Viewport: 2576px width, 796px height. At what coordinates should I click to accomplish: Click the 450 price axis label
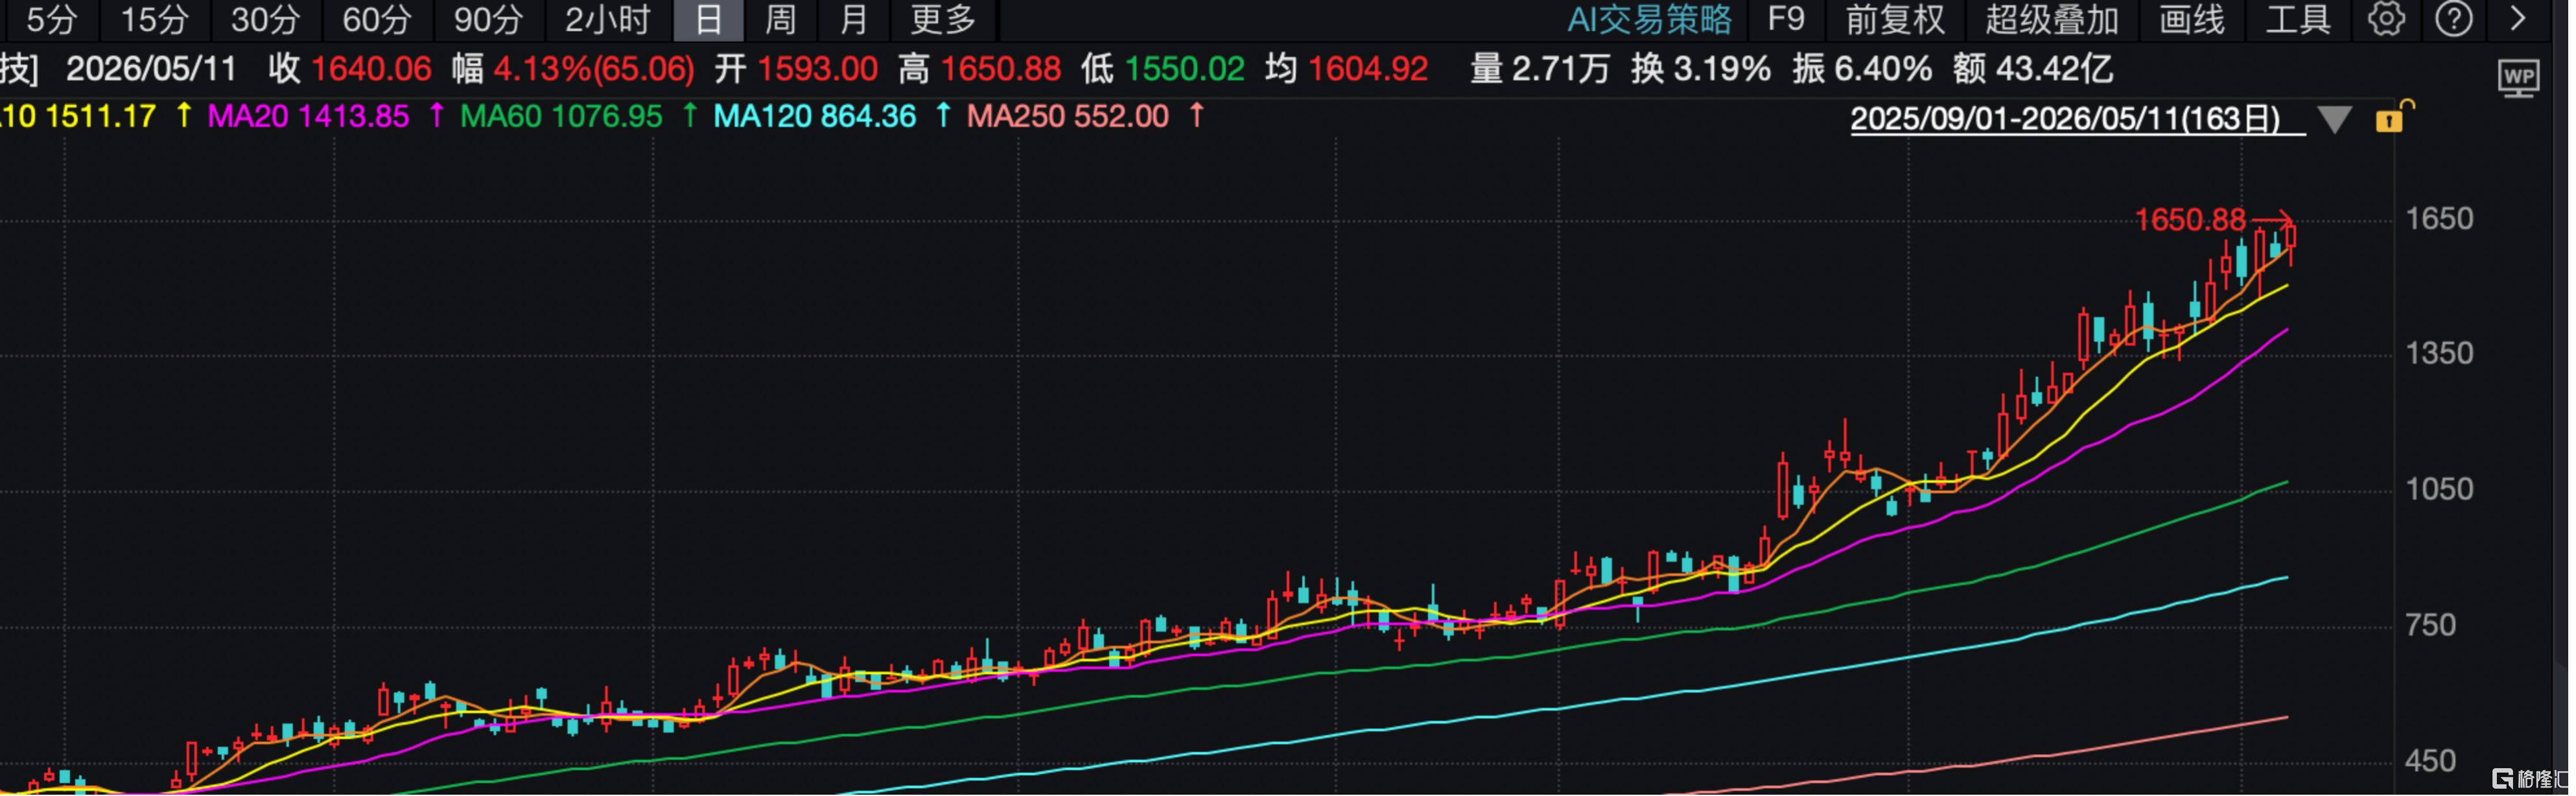[2430, 762]
